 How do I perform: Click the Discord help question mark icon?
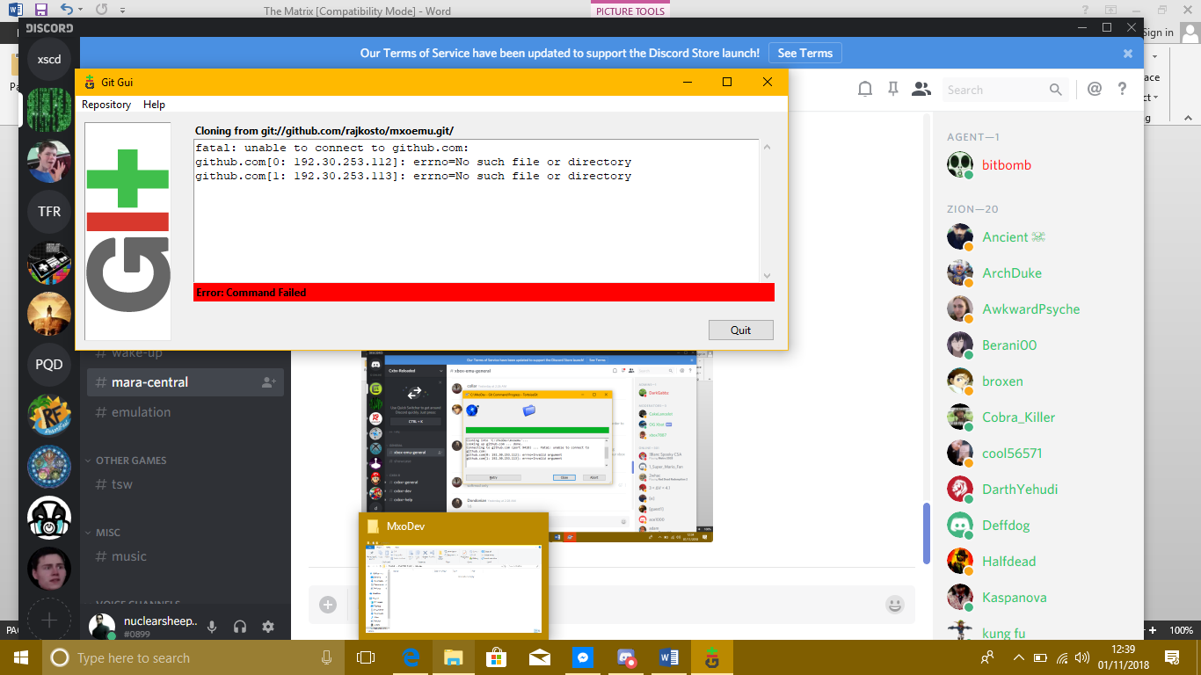[x=1122, y=89]
